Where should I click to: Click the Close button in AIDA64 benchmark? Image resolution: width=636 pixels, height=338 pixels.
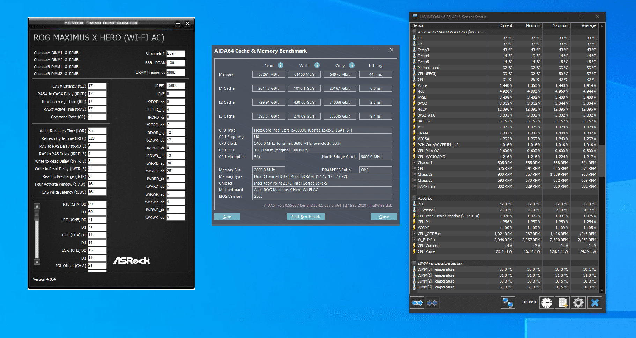click(x=384, y=217)
